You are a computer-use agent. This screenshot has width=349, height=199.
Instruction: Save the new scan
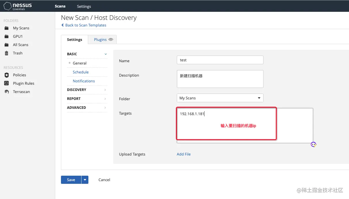[x=71, y=180]
